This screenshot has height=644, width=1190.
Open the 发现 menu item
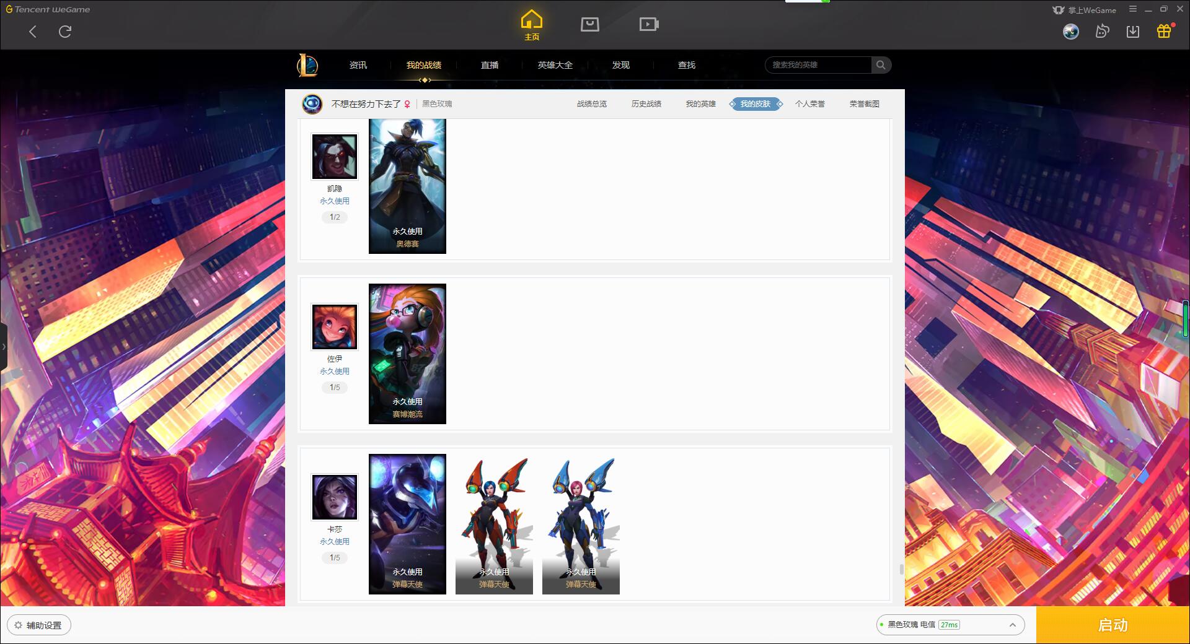click(x=621, y=65)
